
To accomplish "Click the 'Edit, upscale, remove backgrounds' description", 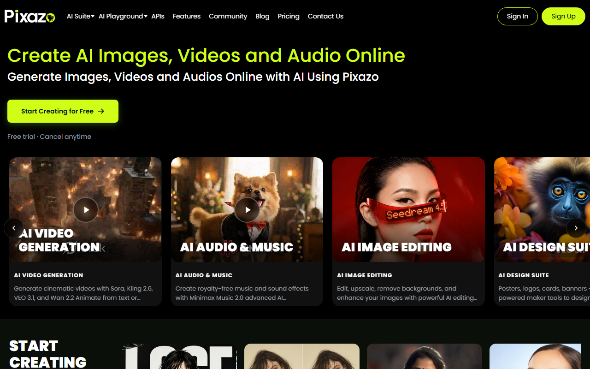I will (x=407, y=293).
